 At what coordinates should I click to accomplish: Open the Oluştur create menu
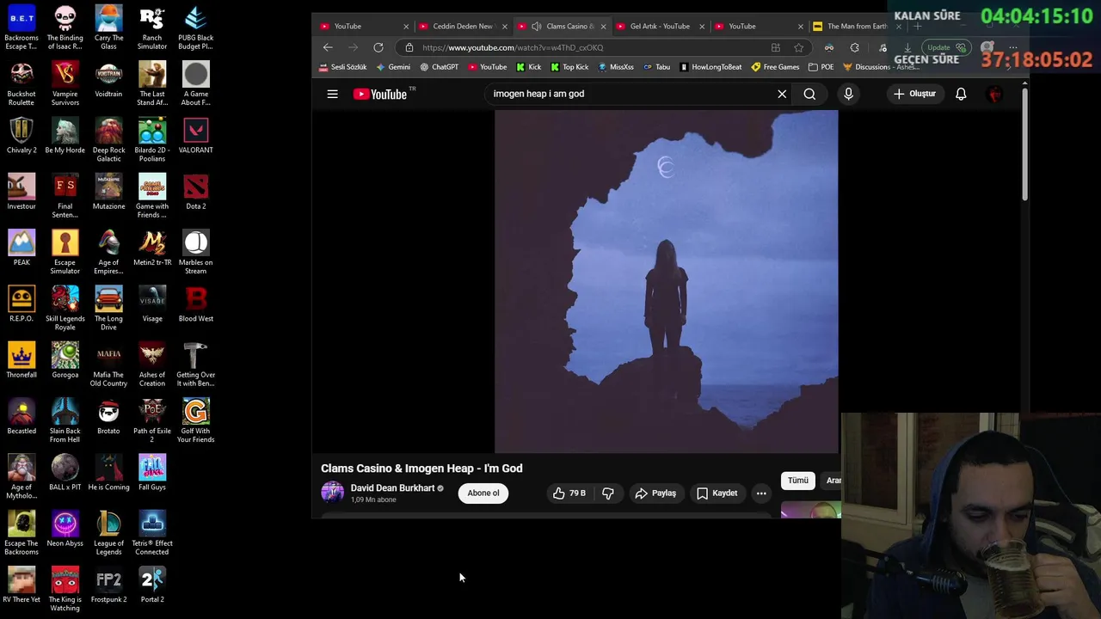tap(914, 94)
